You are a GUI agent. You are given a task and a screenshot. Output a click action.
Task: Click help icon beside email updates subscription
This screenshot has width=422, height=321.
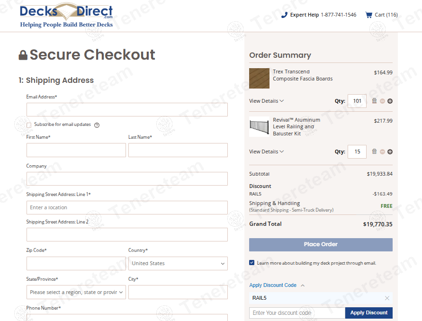pyautogui.click(x=97, y=125)
